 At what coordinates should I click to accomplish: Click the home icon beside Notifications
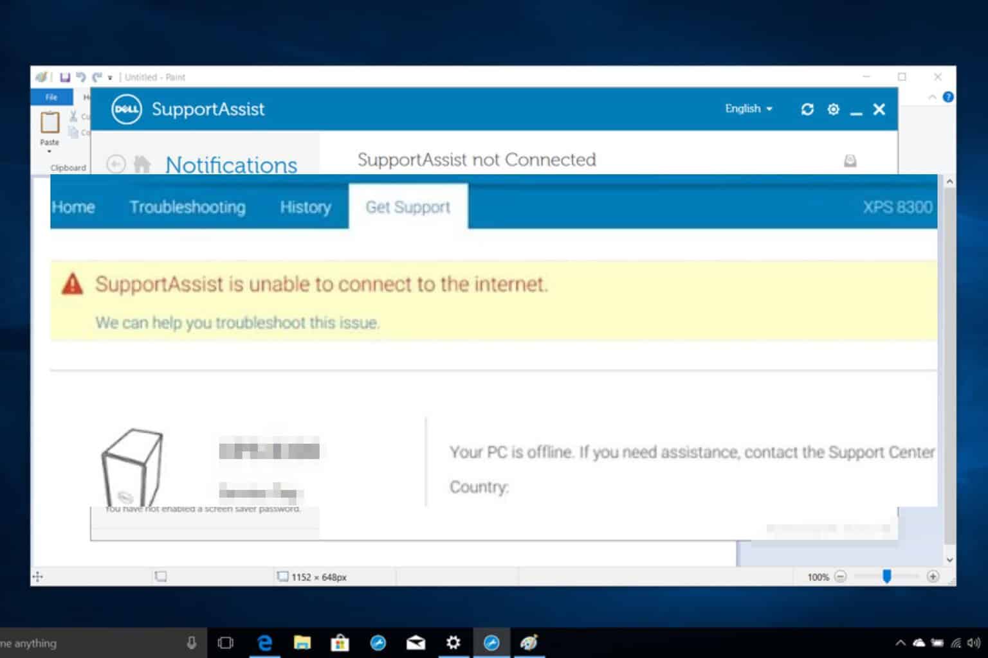coord(142,164)
